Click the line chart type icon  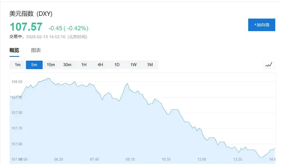(269, 65)
